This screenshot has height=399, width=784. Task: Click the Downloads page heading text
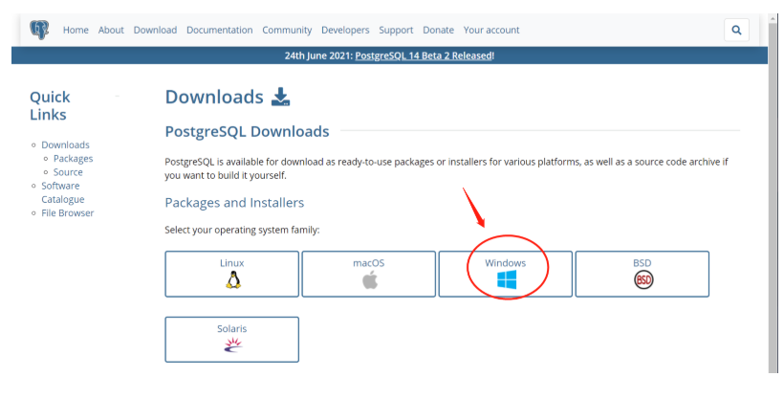[x=214, y=97]
